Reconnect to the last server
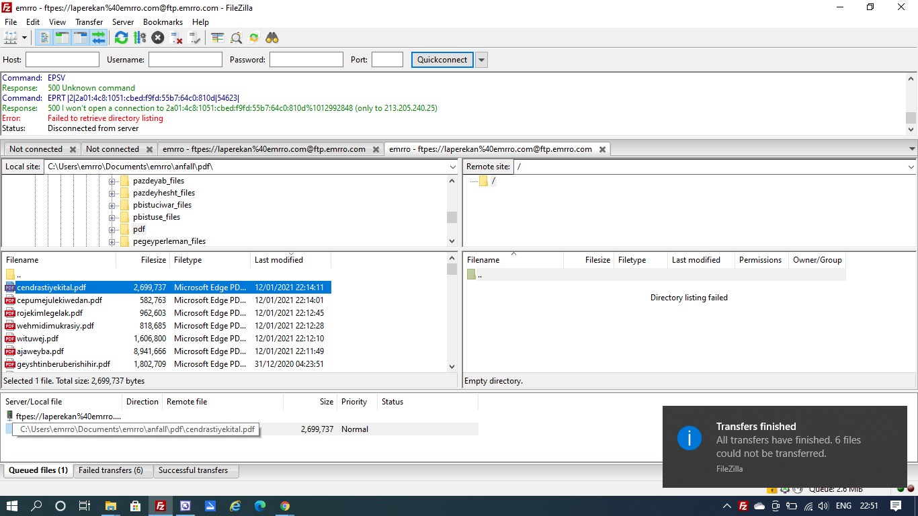918x516 pixels. 194,38
